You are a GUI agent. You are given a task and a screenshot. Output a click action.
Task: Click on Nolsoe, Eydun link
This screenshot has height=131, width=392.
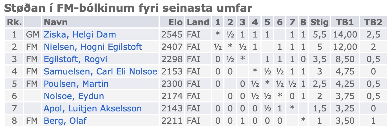pos(74,96)
